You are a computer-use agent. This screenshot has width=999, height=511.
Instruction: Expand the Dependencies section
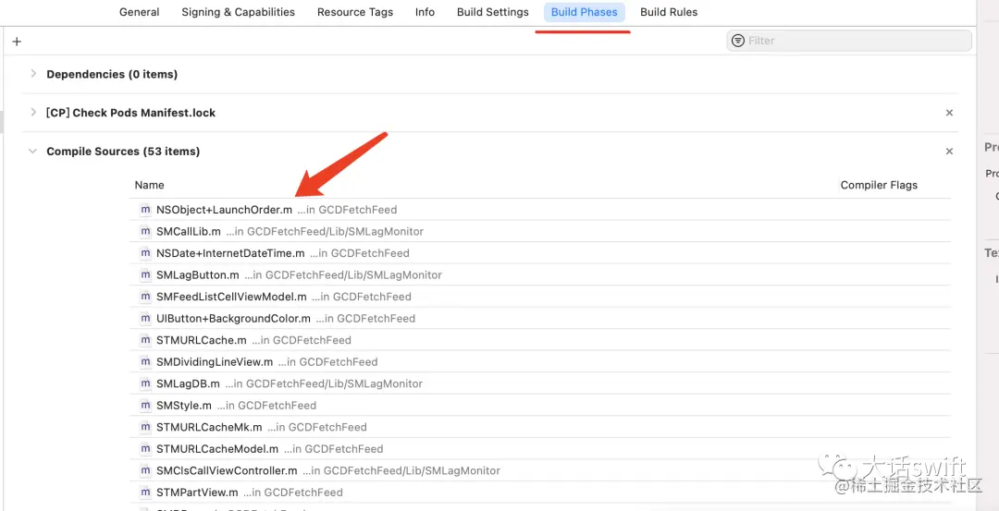[33, 74]
